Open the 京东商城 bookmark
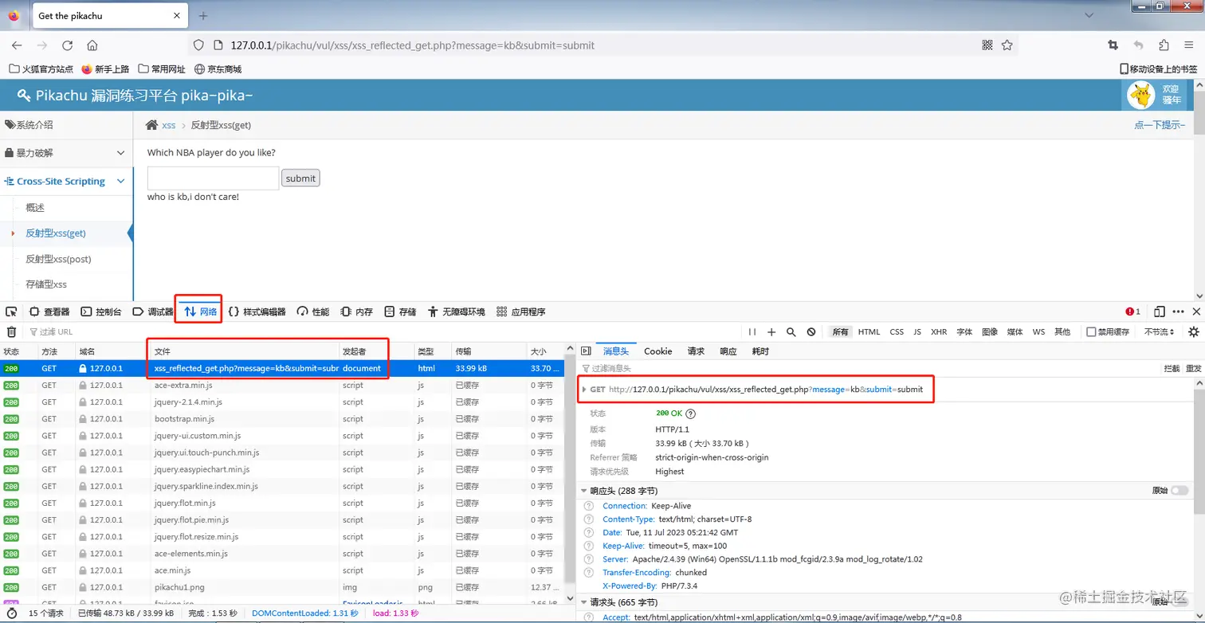 point(218,69)
